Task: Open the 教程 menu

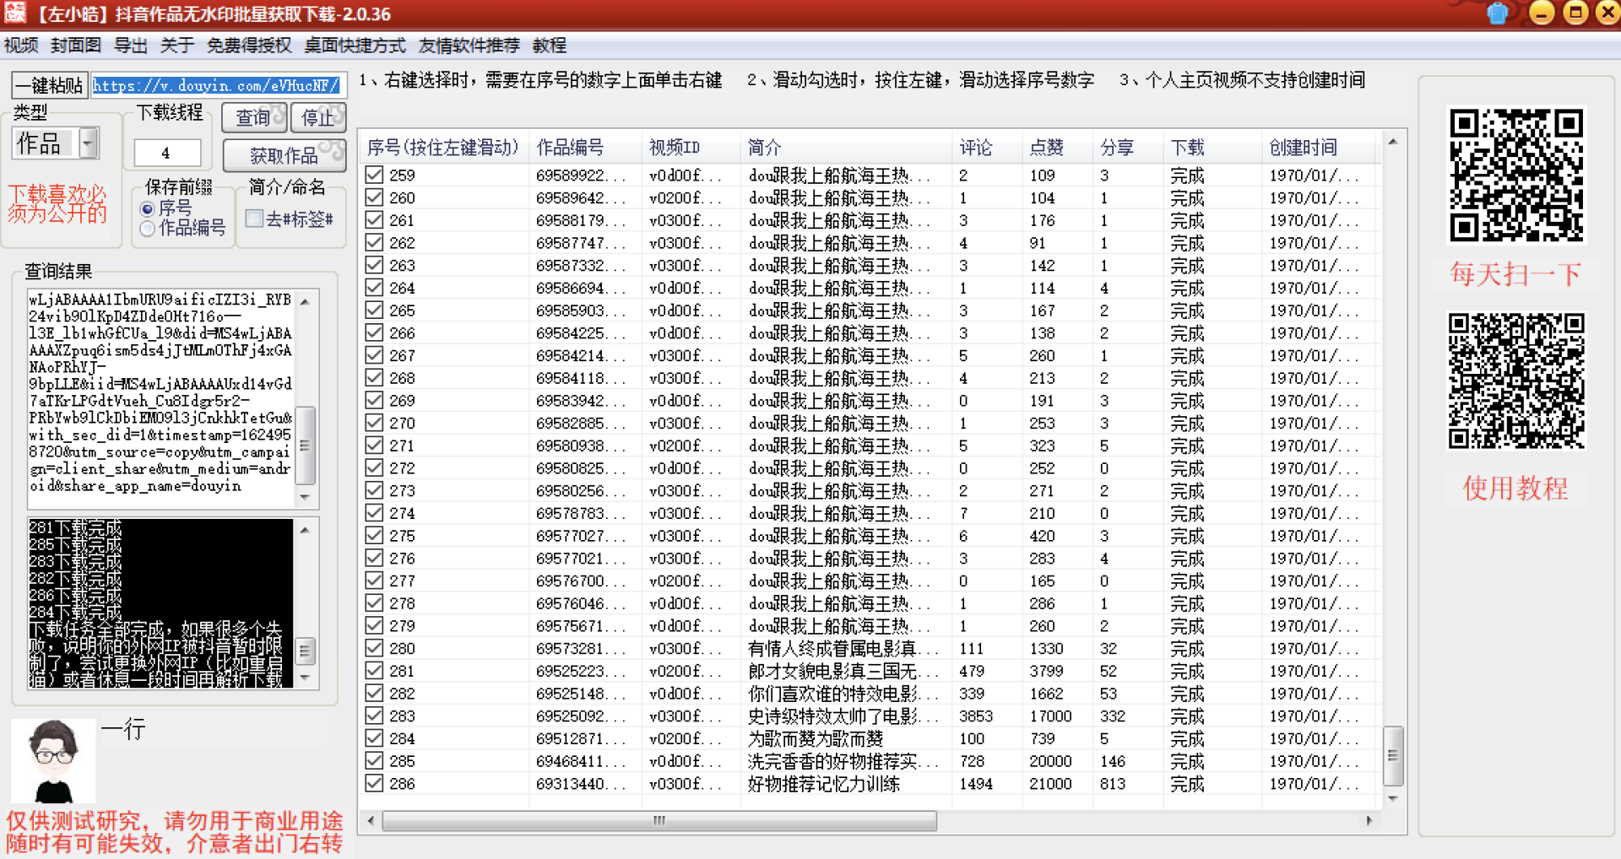Action: coord(550,46)
